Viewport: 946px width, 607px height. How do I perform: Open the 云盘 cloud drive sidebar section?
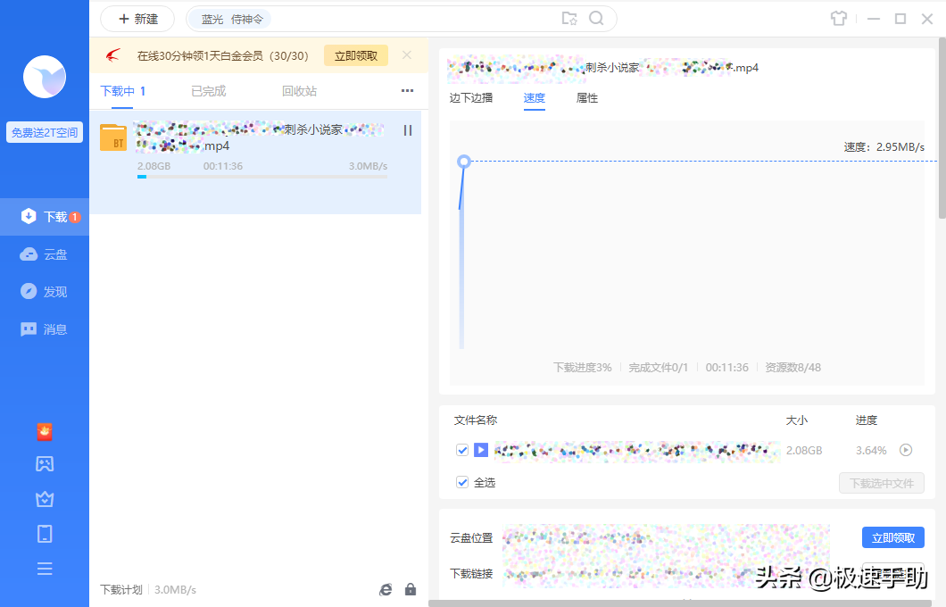click(45, 254)
